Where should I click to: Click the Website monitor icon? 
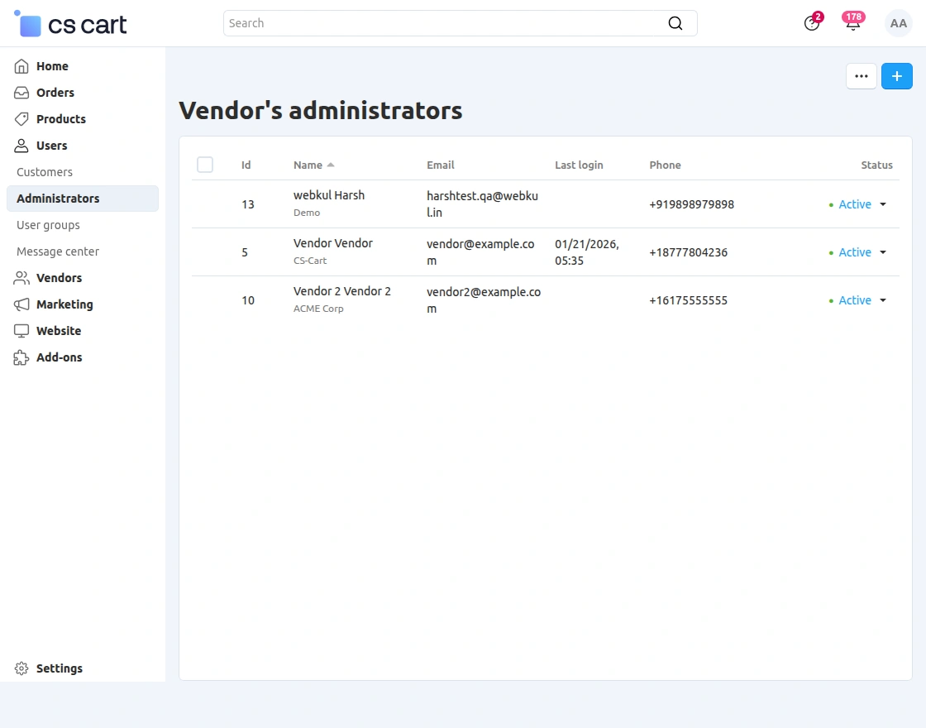coord(20,331)
